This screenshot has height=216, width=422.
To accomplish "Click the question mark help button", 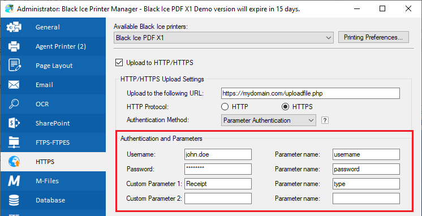I will pos(325,120).
